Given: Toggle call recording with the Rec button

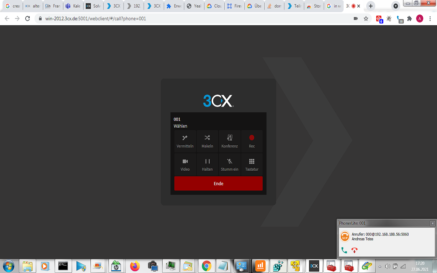Looking at the screenshot, I should pos(252,141).
